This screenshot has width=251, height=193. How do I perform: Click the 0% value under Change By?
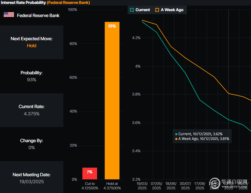32,148
